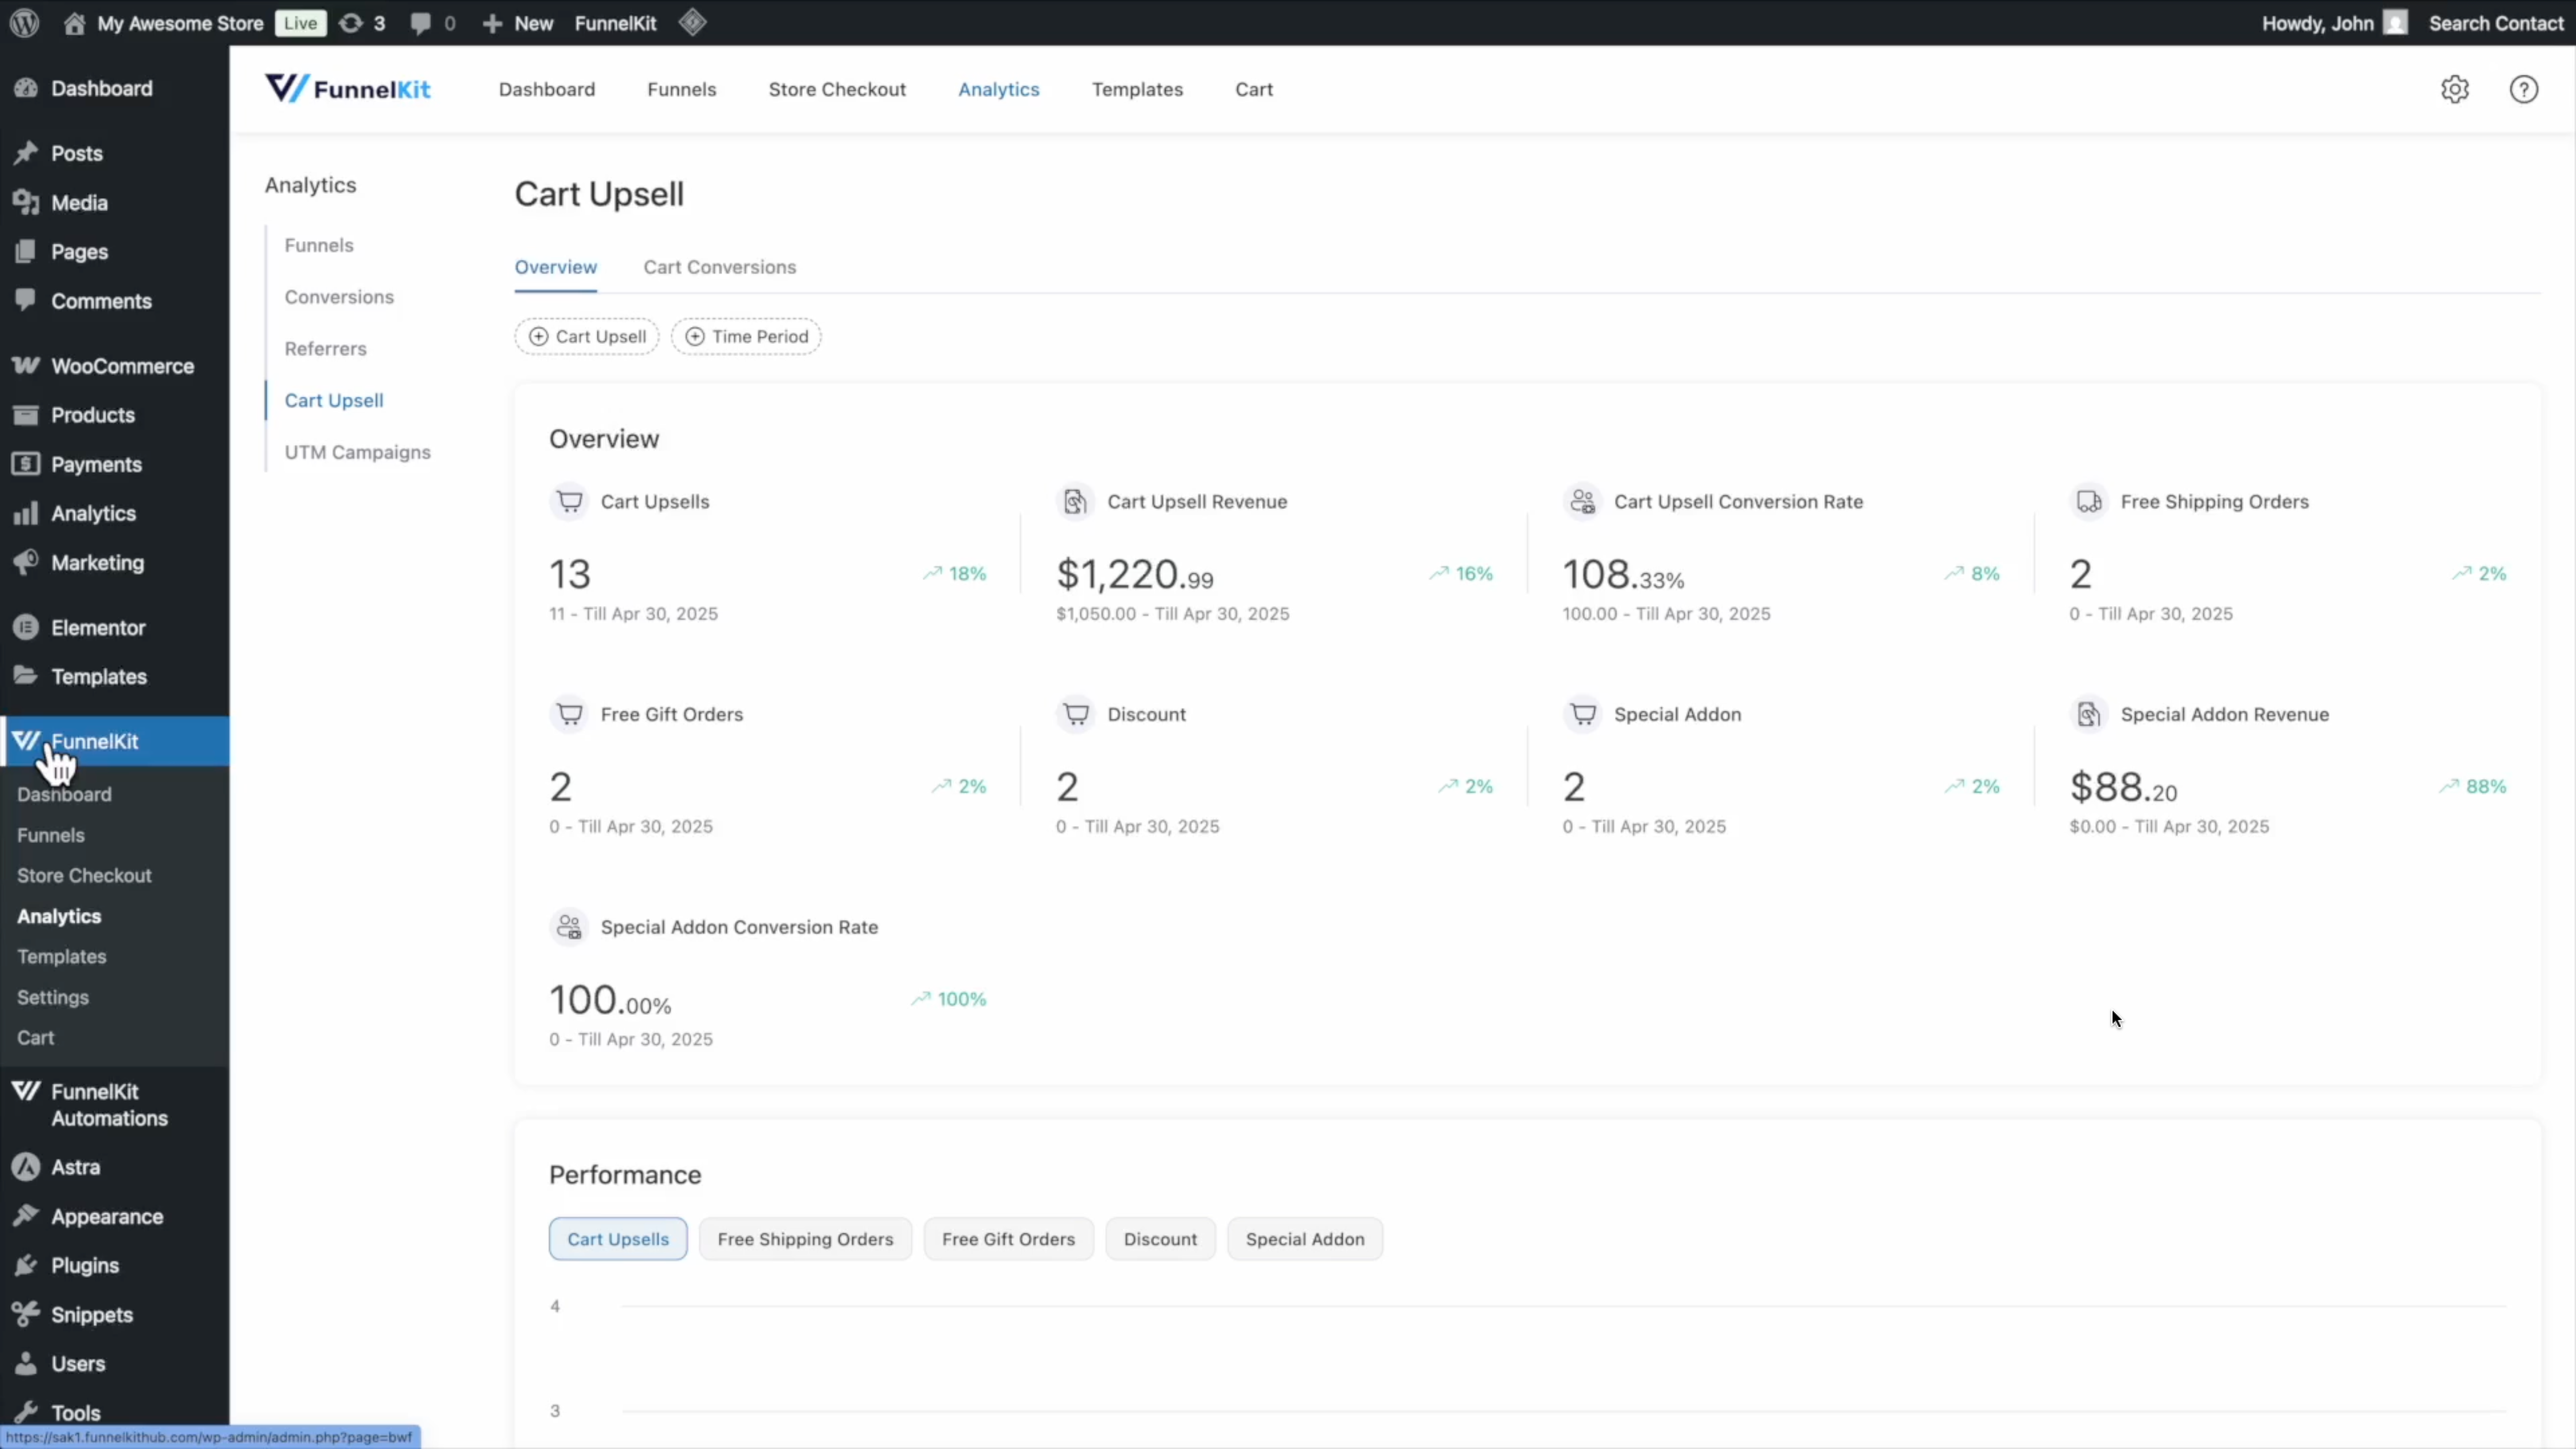
Task: Add Time Period filter
Action: point(746,336)
